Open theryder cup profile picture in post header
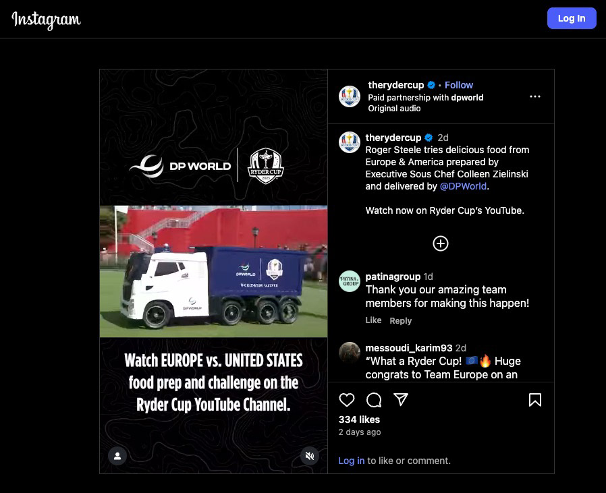This screenshot has width=606, height=493. tap(350, 96)
